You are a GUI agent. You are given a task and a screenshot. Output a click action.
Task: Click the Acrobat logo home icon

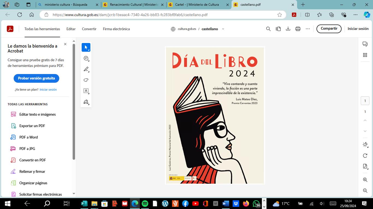point(10,29)
